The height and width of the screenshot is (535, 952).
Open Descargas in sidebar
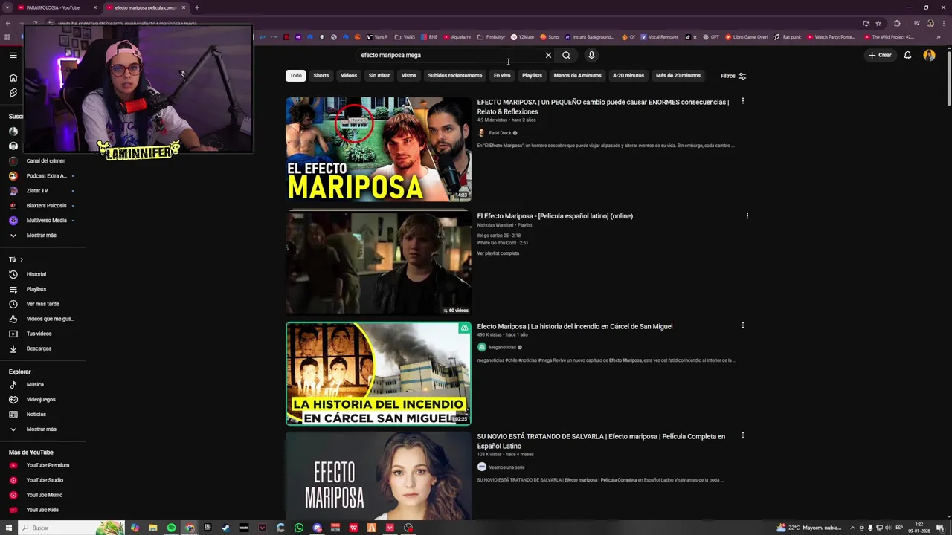point(39,348)
